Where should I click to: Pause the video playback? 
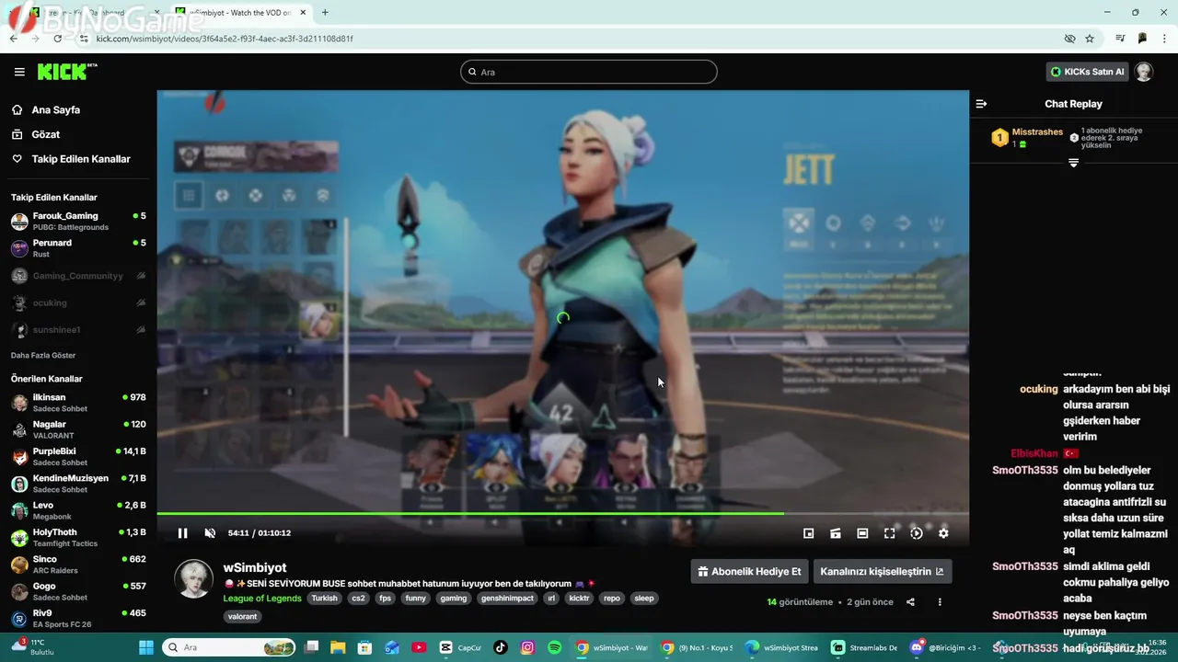point(182,533)
